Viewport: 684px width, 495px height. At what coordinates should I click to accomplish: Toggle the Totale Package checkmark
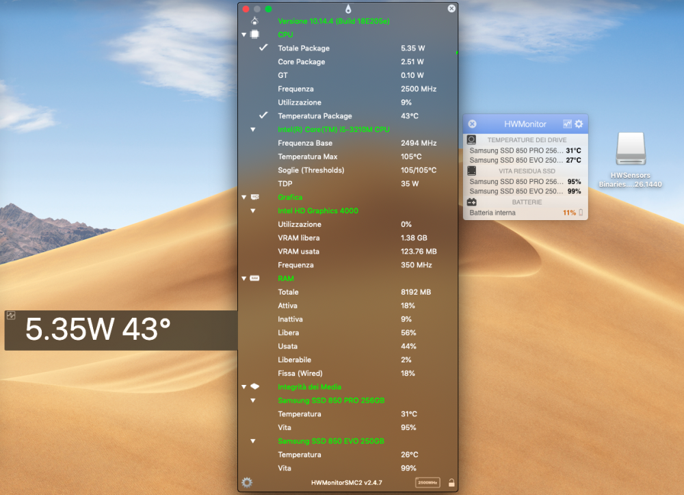coord(263,48)
